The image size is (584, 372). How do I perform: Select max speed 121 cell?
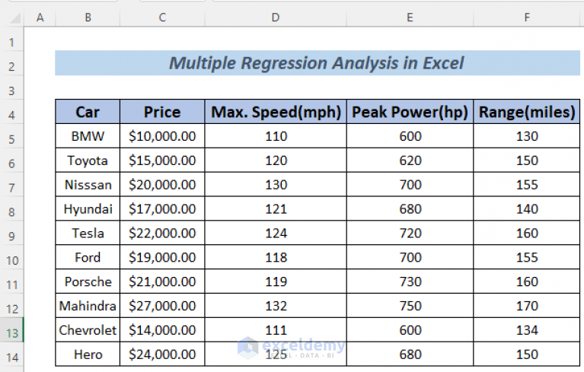click(276, 208)
